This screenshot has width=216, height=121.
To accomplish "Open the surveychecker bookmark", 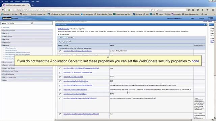I will coord(87,14).
